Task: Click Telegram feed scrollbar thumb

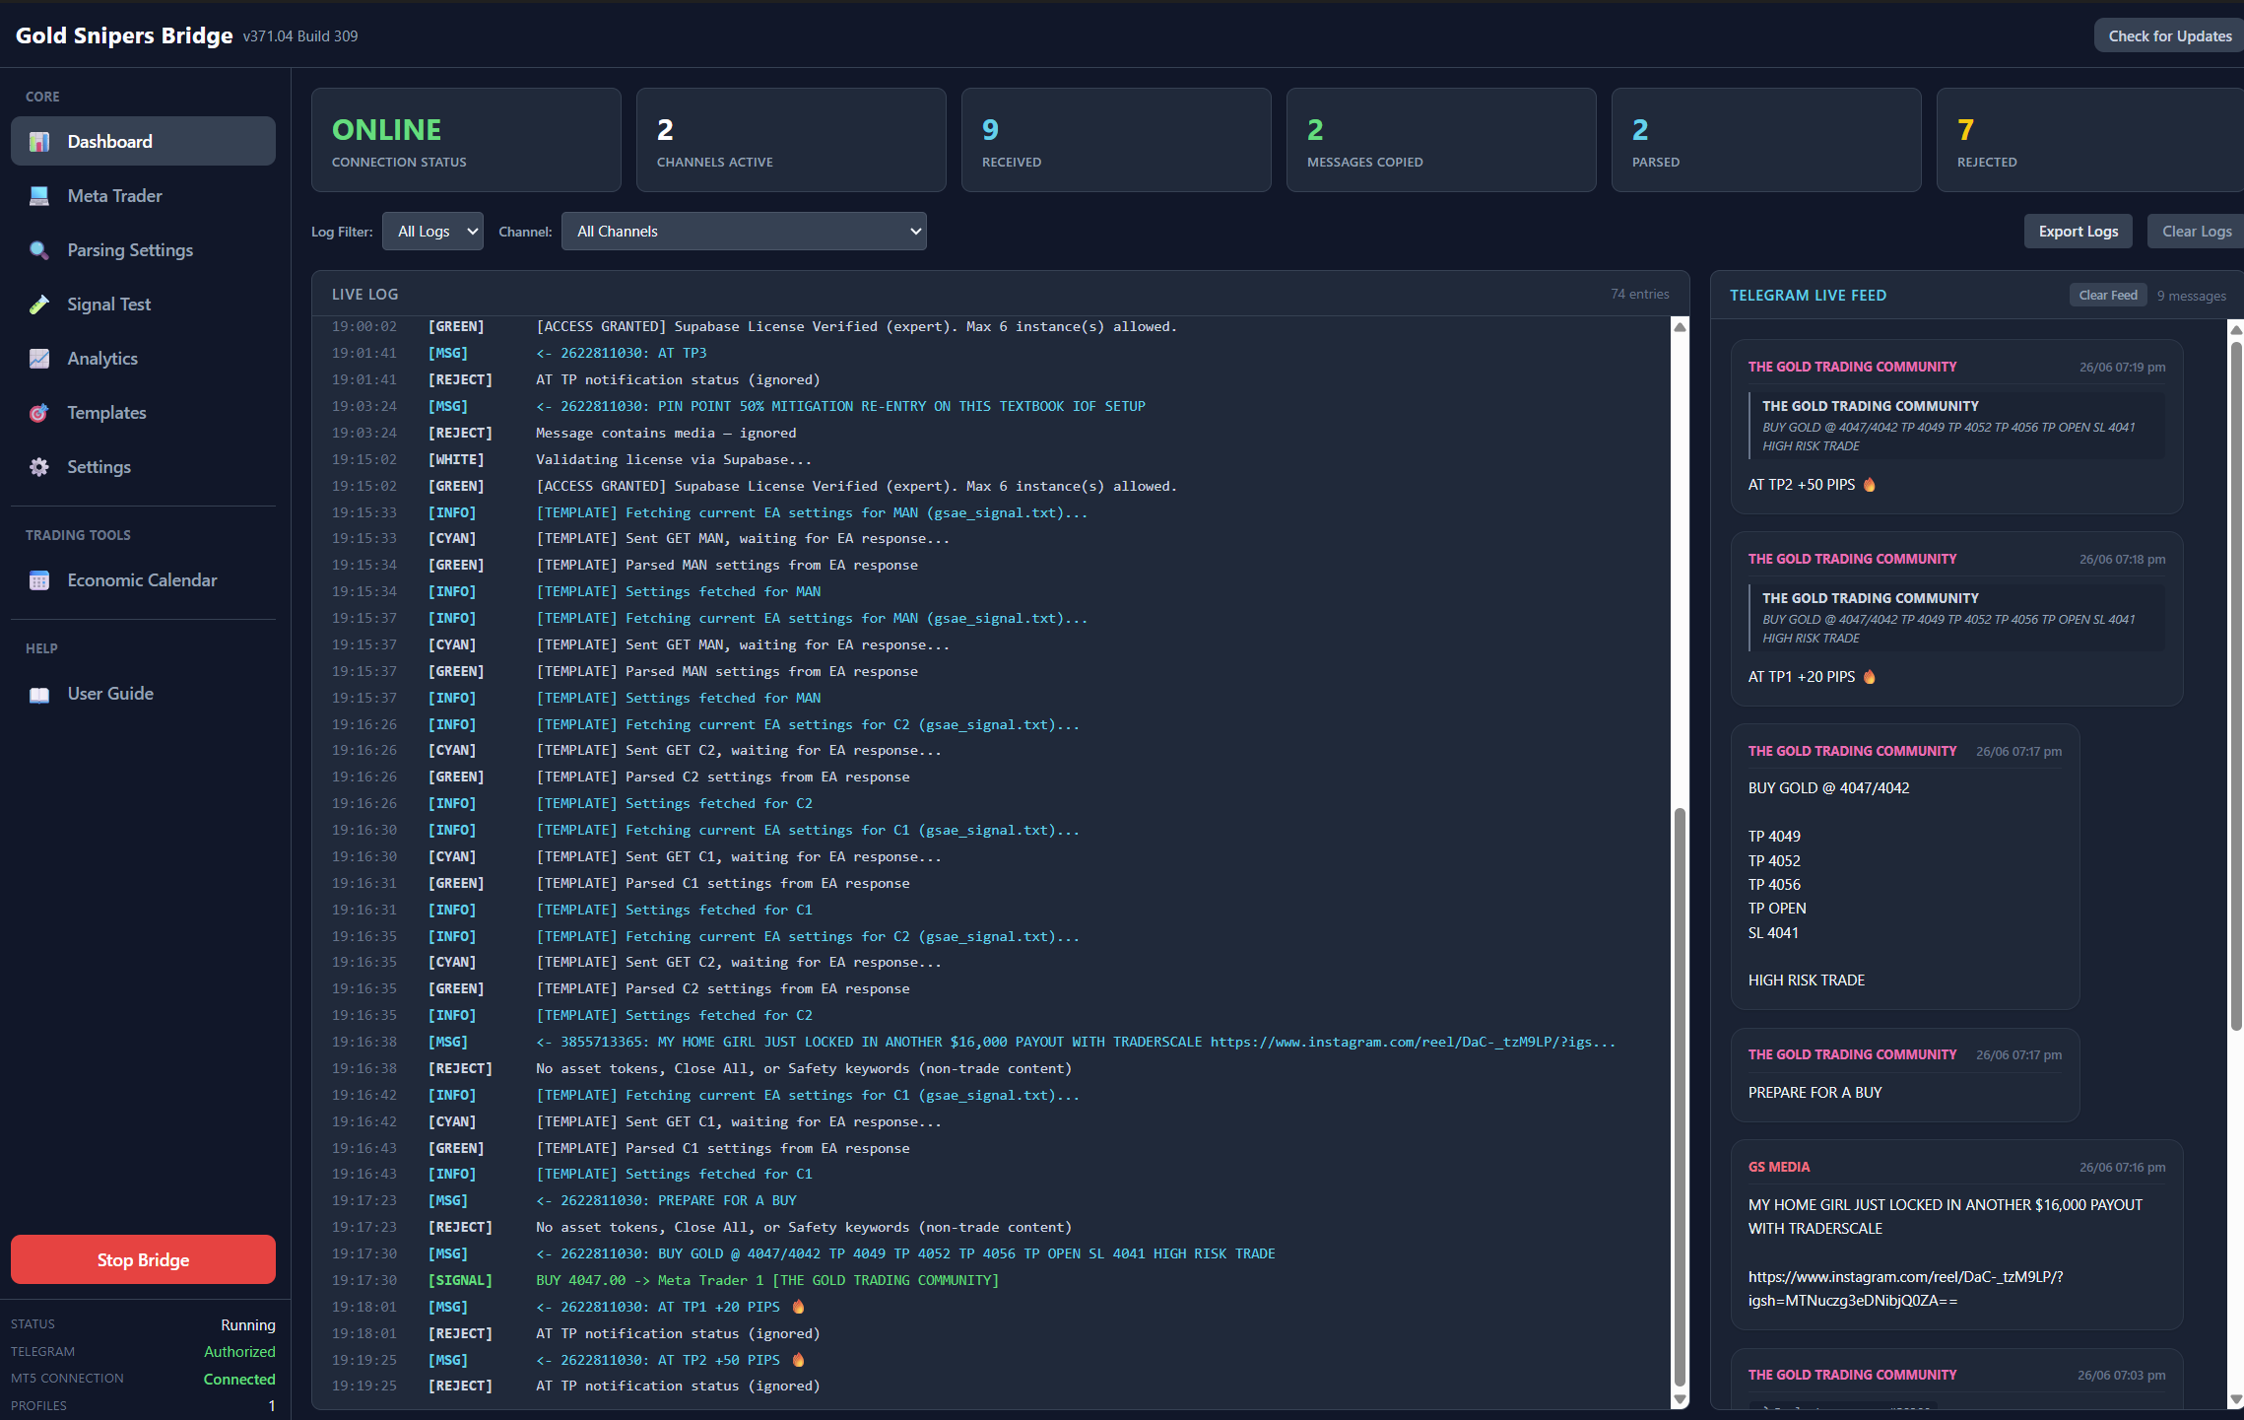Action: (x=2236, y=686)
